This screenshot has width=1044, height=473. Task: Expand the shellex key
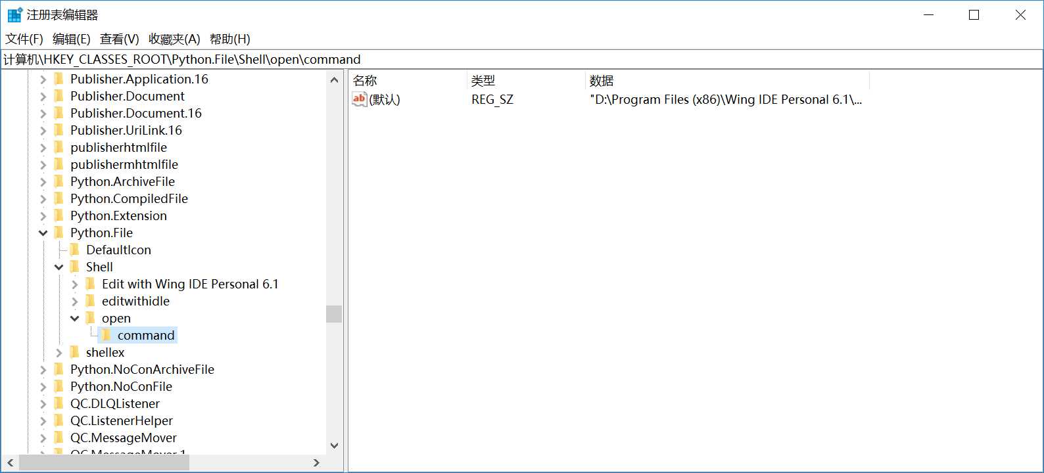click(59, 353)
